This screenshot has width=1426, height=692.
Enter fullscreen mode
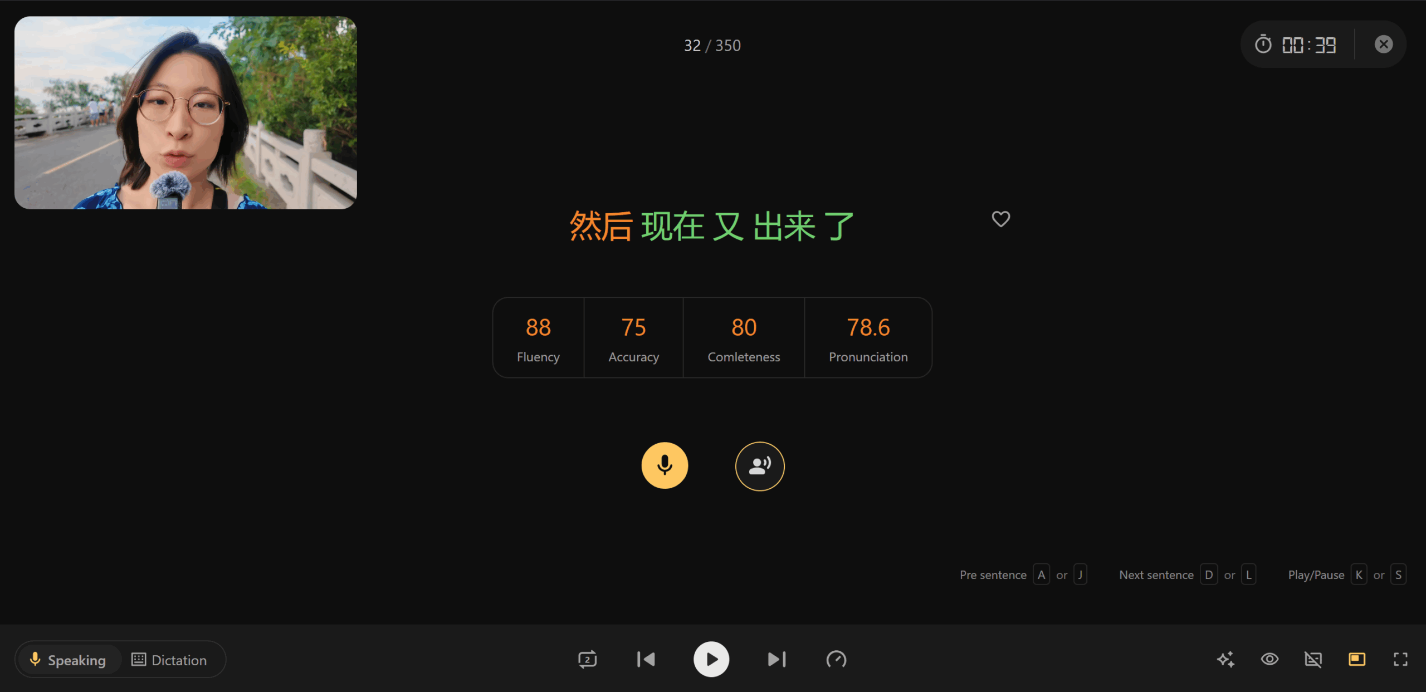click(1400, 659)
